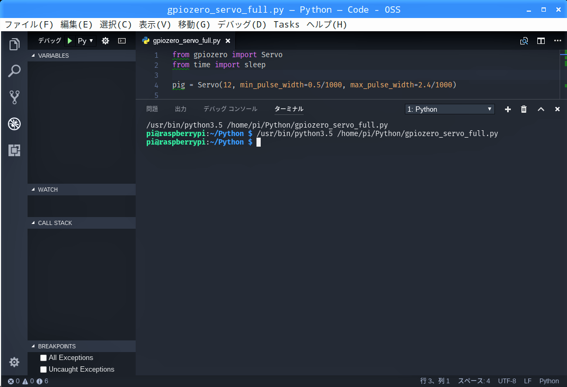Image resolution: width=567 pixels, height=387 pixels.
Task: Enable the All Exceptions breakpoint checkbox
Action: [x=43, y=358]
